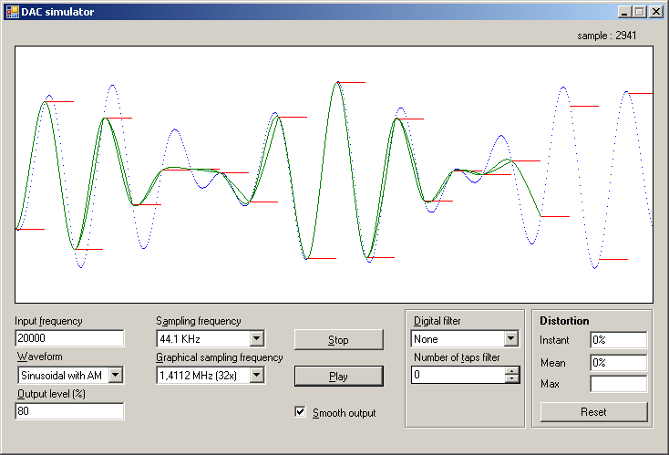
Task: Decrease number of taps with down arrow
Action: 511,379
